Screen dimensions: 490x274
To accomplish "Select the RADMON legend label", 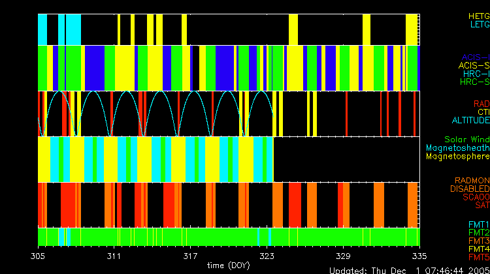I will [471, 181].
